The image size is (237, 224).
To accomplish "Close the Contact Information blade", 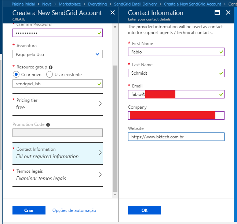I will 228,13.
